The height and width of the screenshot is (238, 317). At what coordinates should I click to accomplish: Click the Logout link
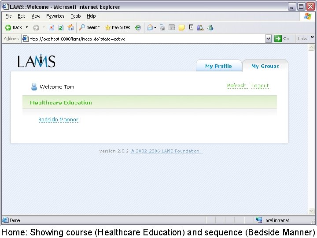(260, 86)
